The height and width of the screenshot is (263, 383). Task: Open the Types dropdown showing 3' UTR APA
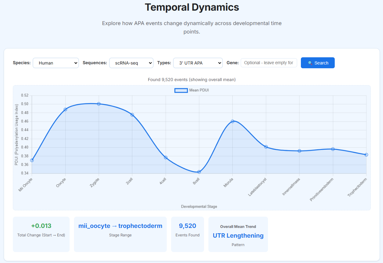tap(198, 63)
